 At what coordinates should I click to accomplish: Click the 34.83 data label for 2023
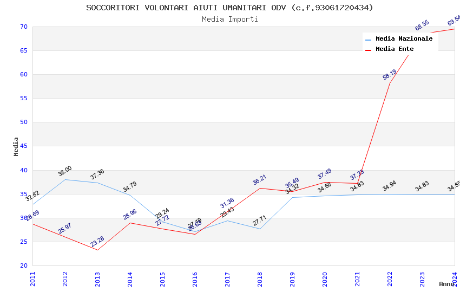tap(422, 186)
